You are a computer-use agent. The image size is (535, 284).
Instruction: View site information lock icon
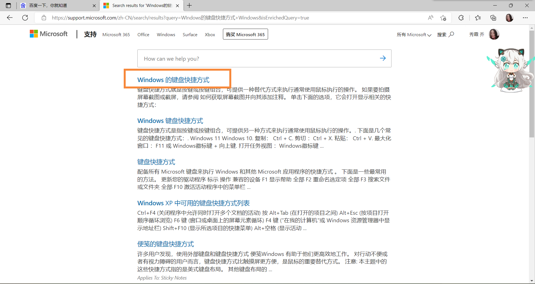click(44, 18)
